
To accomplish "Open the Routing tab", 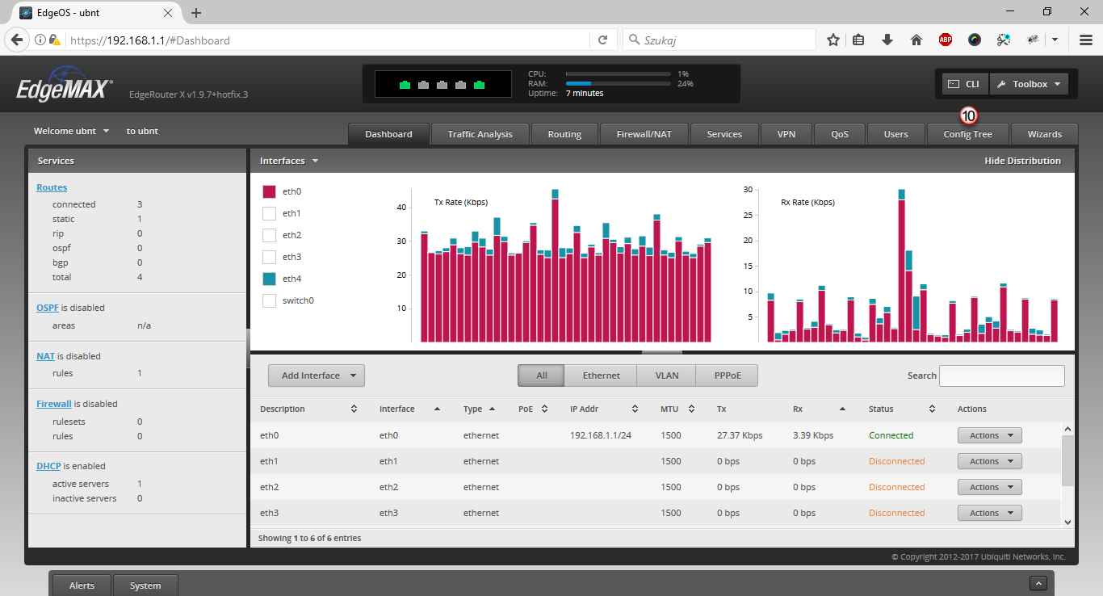I will coord(564,134).
